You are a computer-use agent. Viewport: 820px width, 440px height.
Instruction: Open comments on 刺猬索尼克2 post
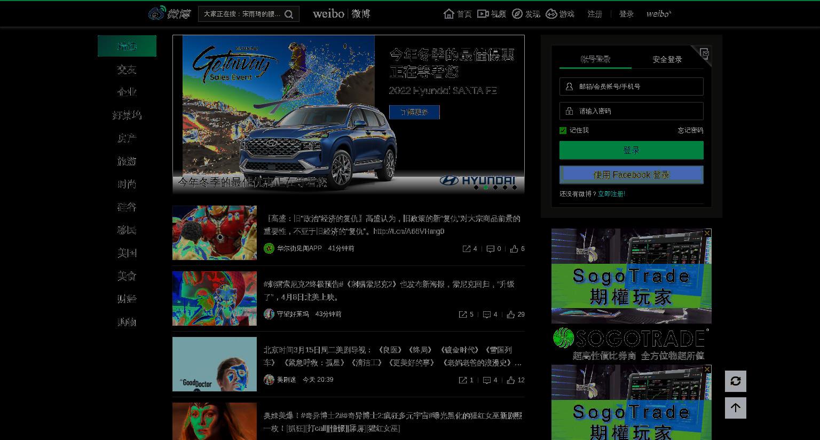(487, 315)
